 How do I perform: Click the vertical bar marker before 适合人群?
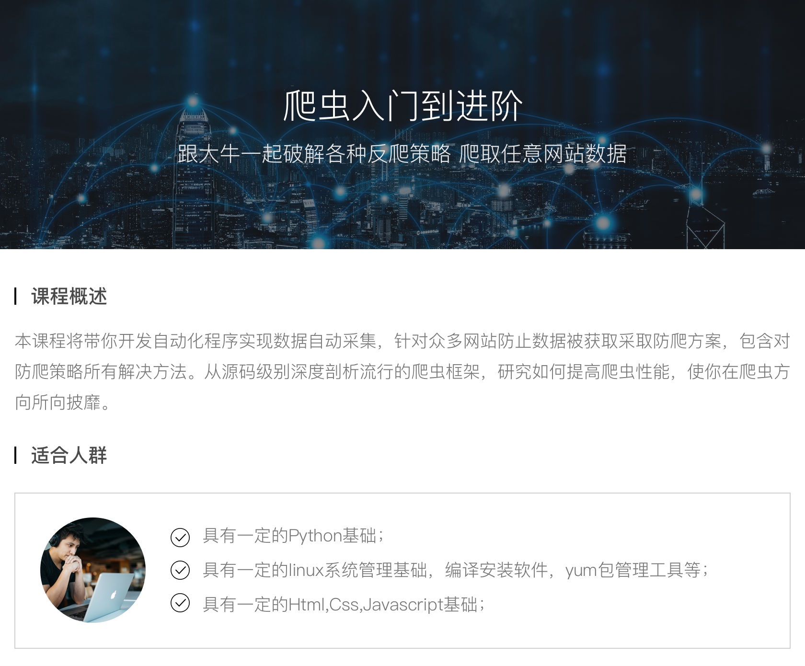click(x=16, y=455)
